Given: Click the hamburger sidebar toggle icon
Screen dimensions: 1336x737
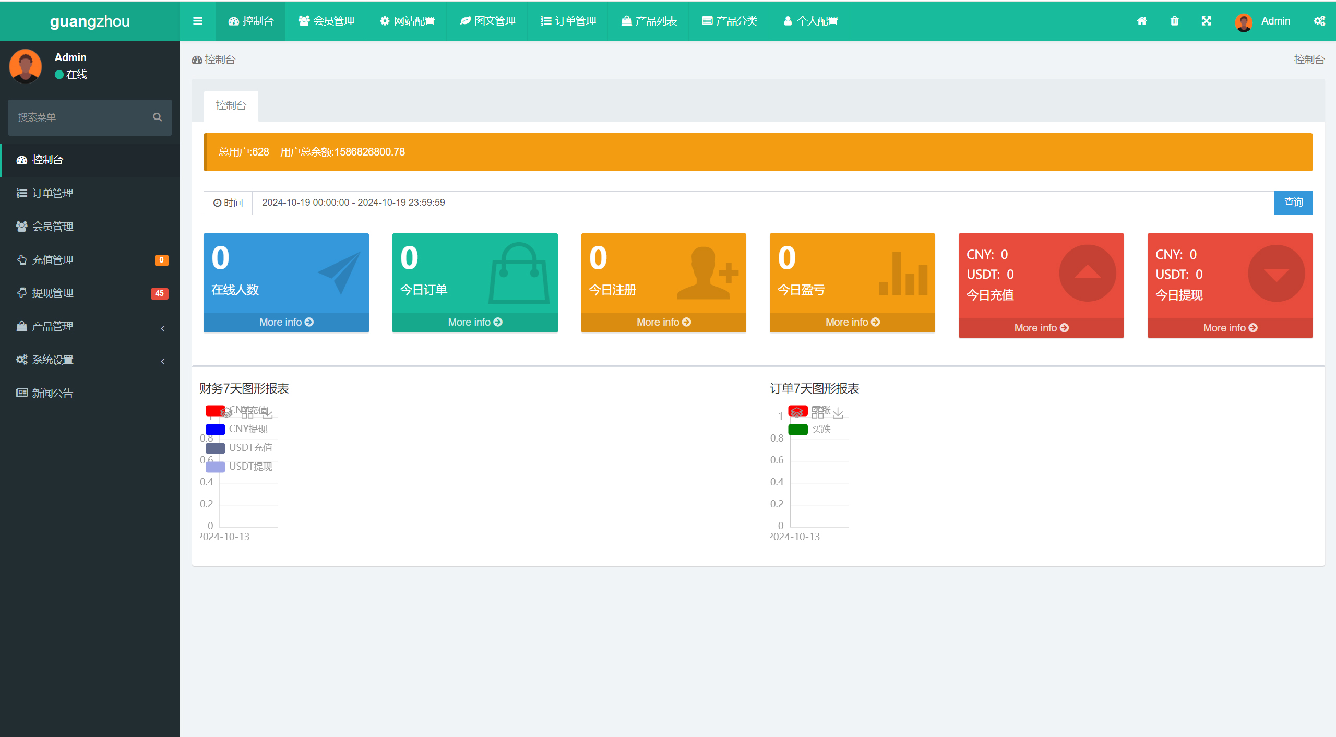Looking at the screenshot, I should point(197,21).
